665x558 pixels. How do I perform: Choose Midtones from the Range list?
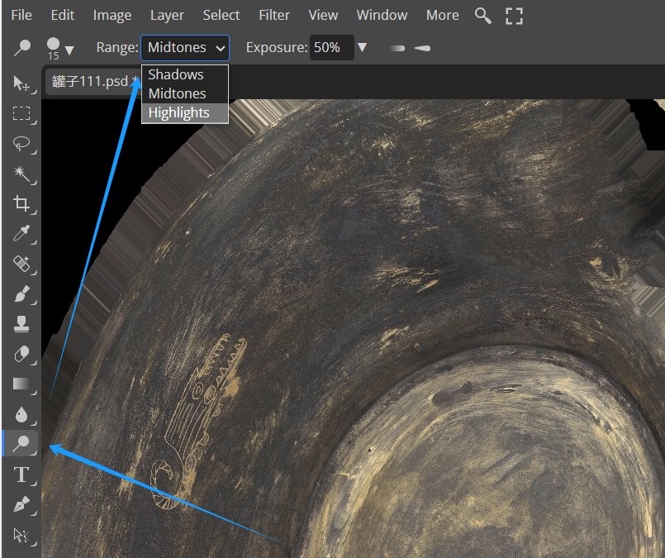(x=185, y=93)
